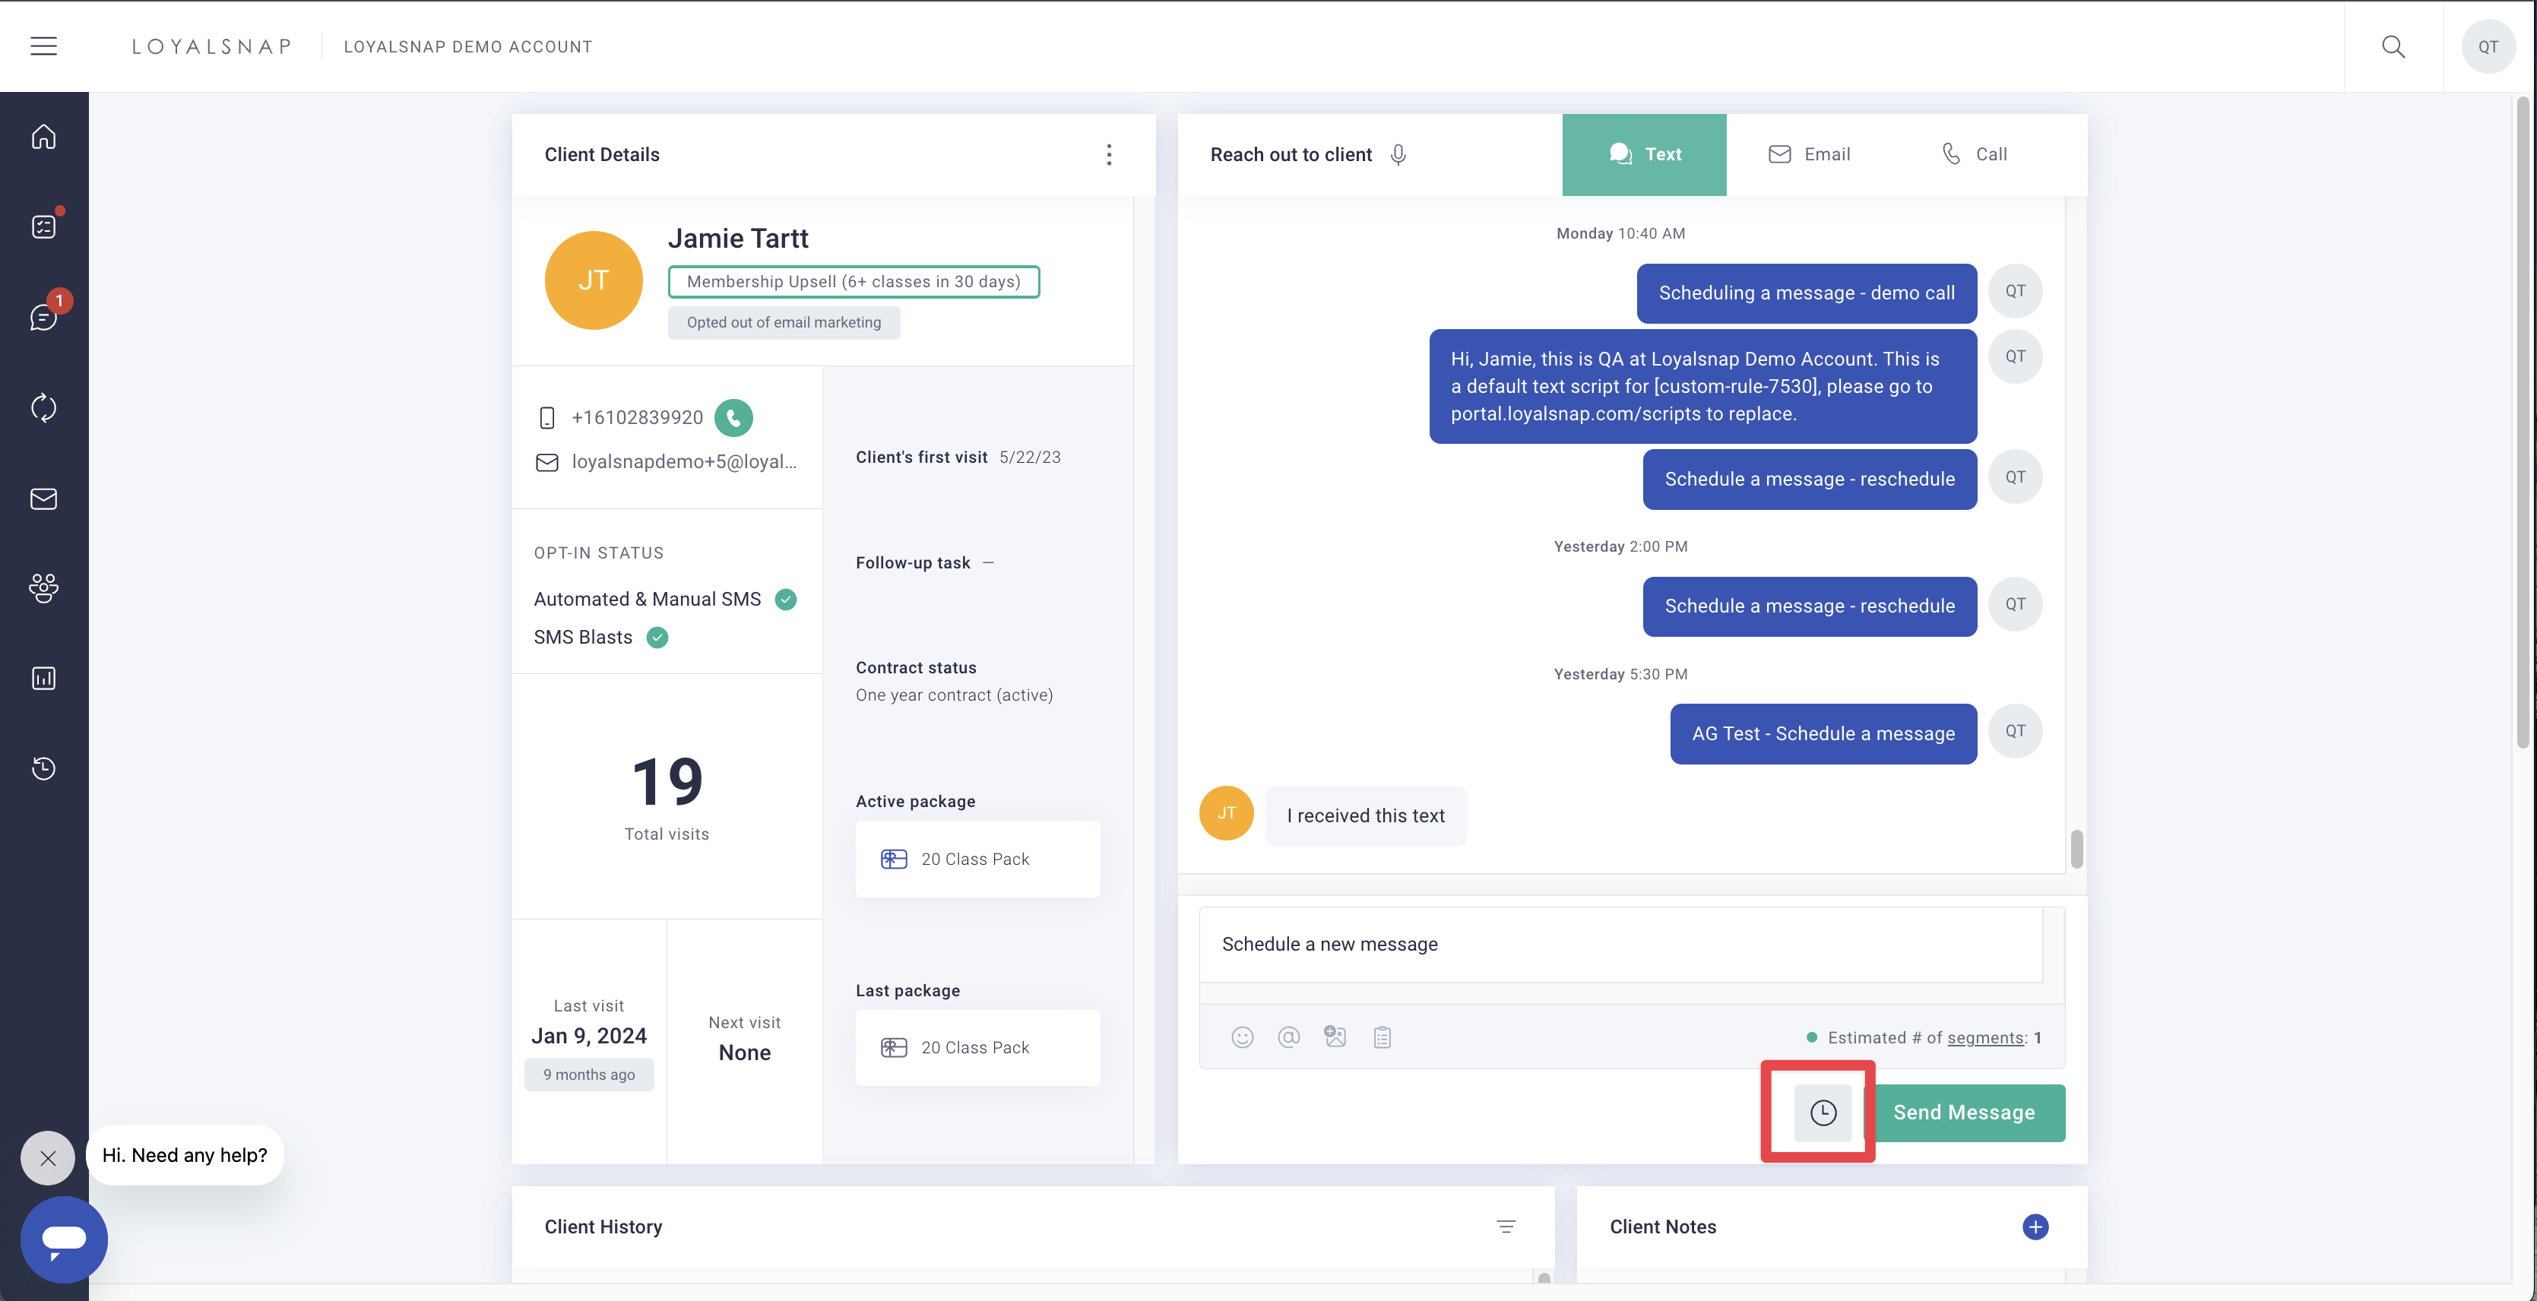Open Client Details three-dot menu
Viewport: 2537px width, 1301px height.
1109,154
